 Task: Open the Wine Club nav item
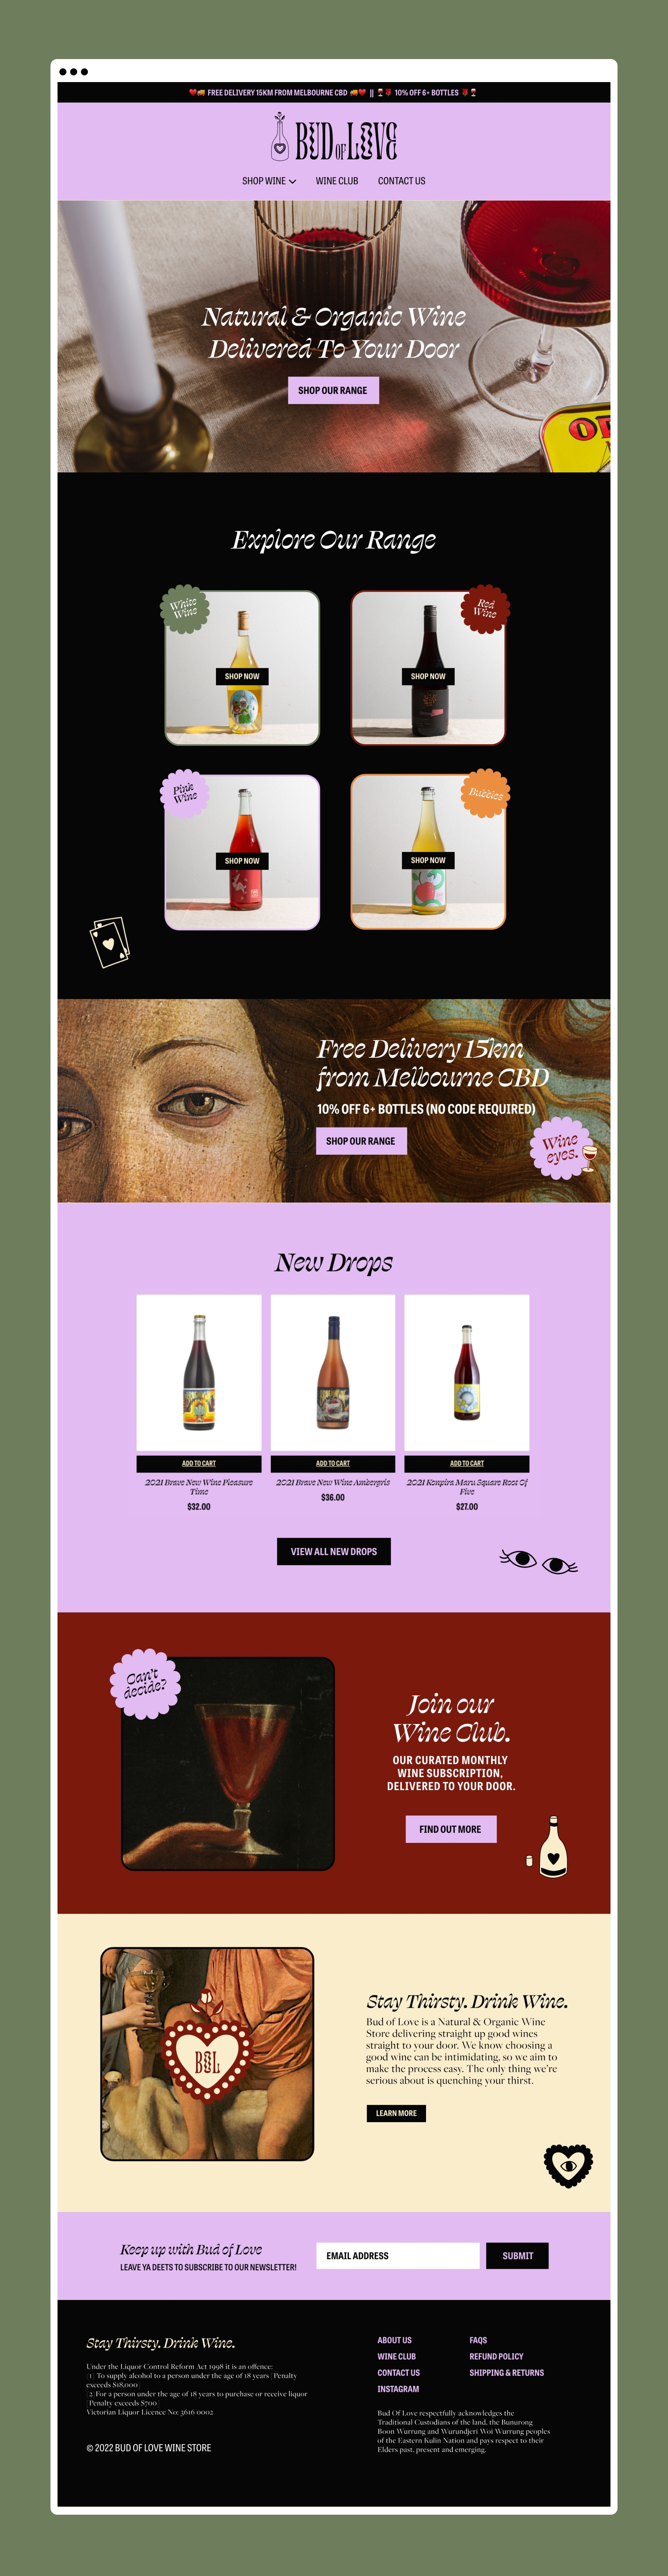coord(337,181)
